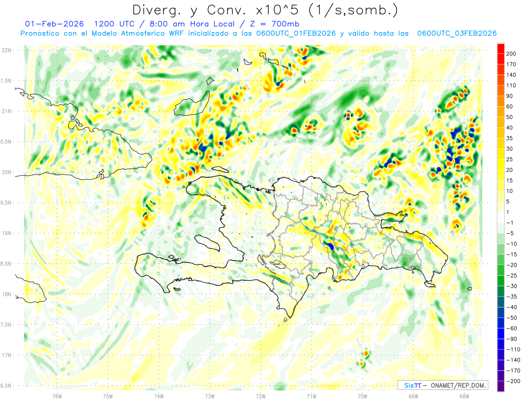Click the "21N" latitude label

point(7,111)
